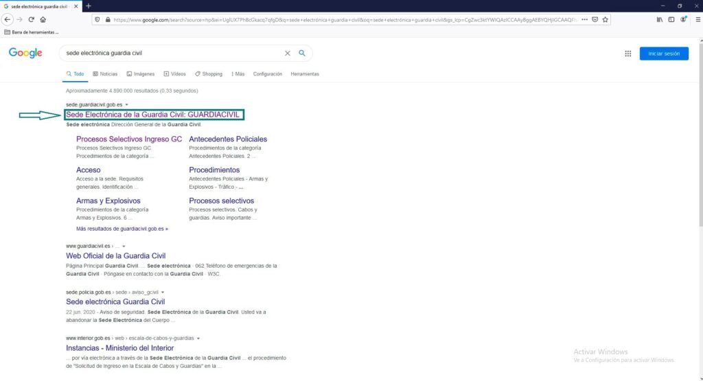The width and height of the screenshot is (703, 381).
Task: Expand dropdown arrow next to www.guardiacivil.es
Action: click(124, 246)
